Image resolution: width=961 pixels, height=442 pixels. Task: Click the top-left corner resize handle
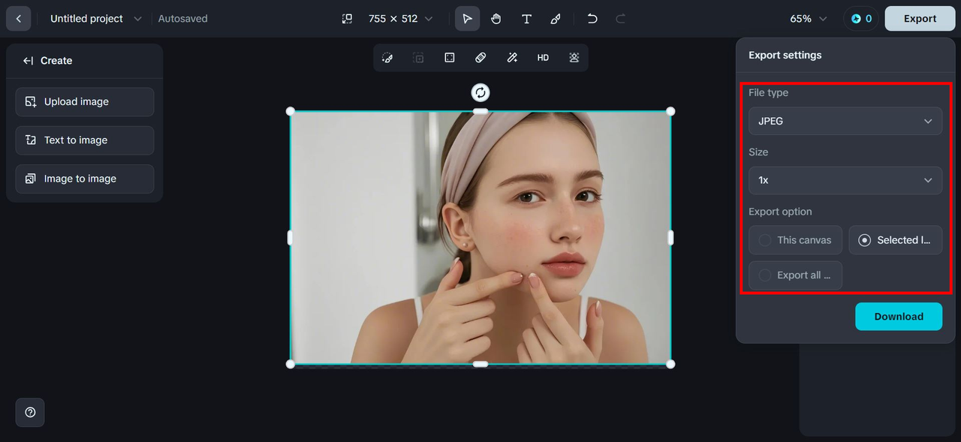coord(291,111)
